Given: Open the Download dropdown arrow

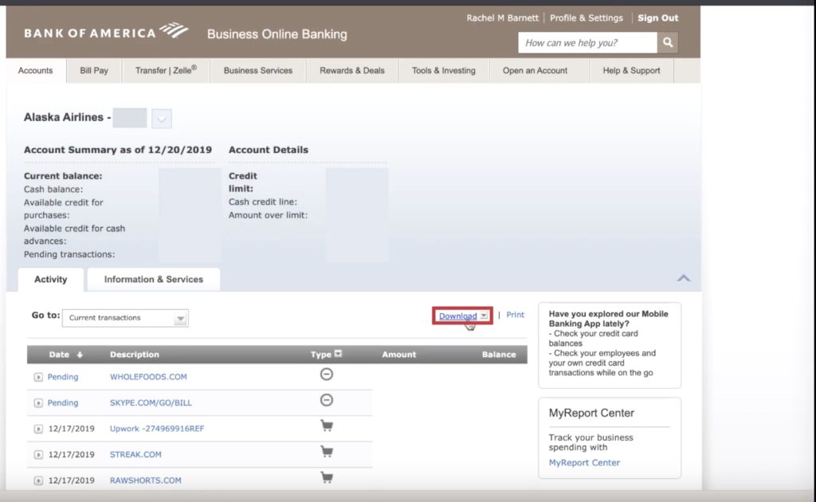Looking at the screenshot, I should (484, 316).
